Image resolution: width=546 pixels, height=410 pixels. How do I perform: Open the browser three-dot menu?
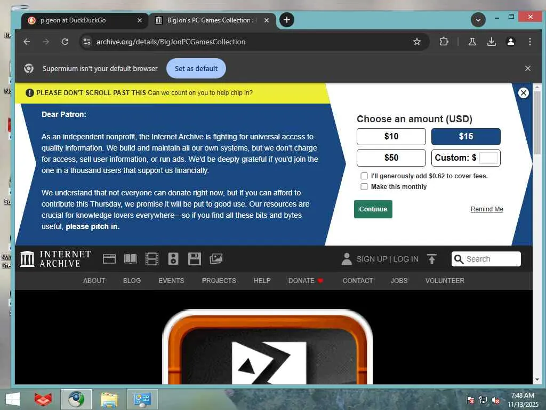[x=529, y=42]
